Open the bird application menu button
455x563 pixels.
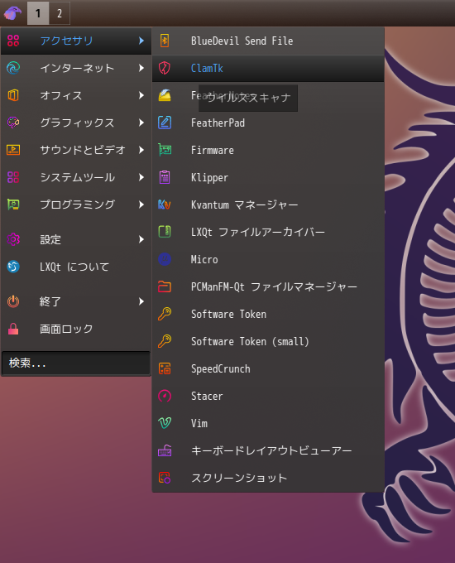point(12,13)
